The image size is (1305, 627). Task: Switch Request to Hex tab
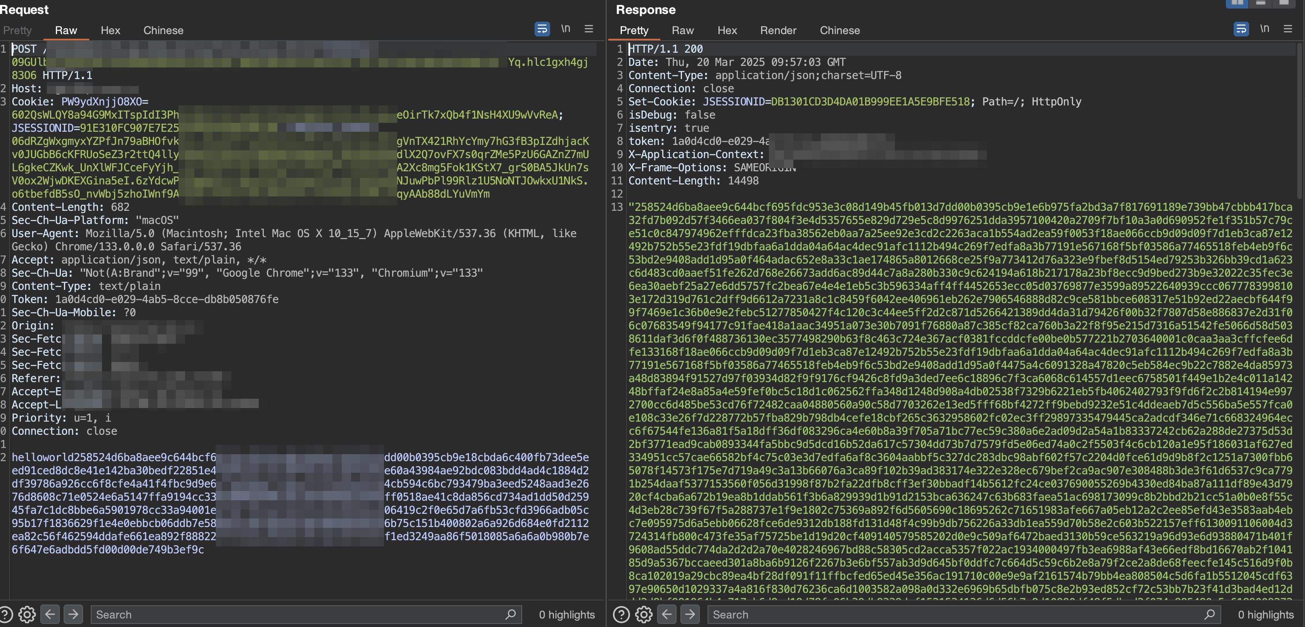[x=111, y=30]
